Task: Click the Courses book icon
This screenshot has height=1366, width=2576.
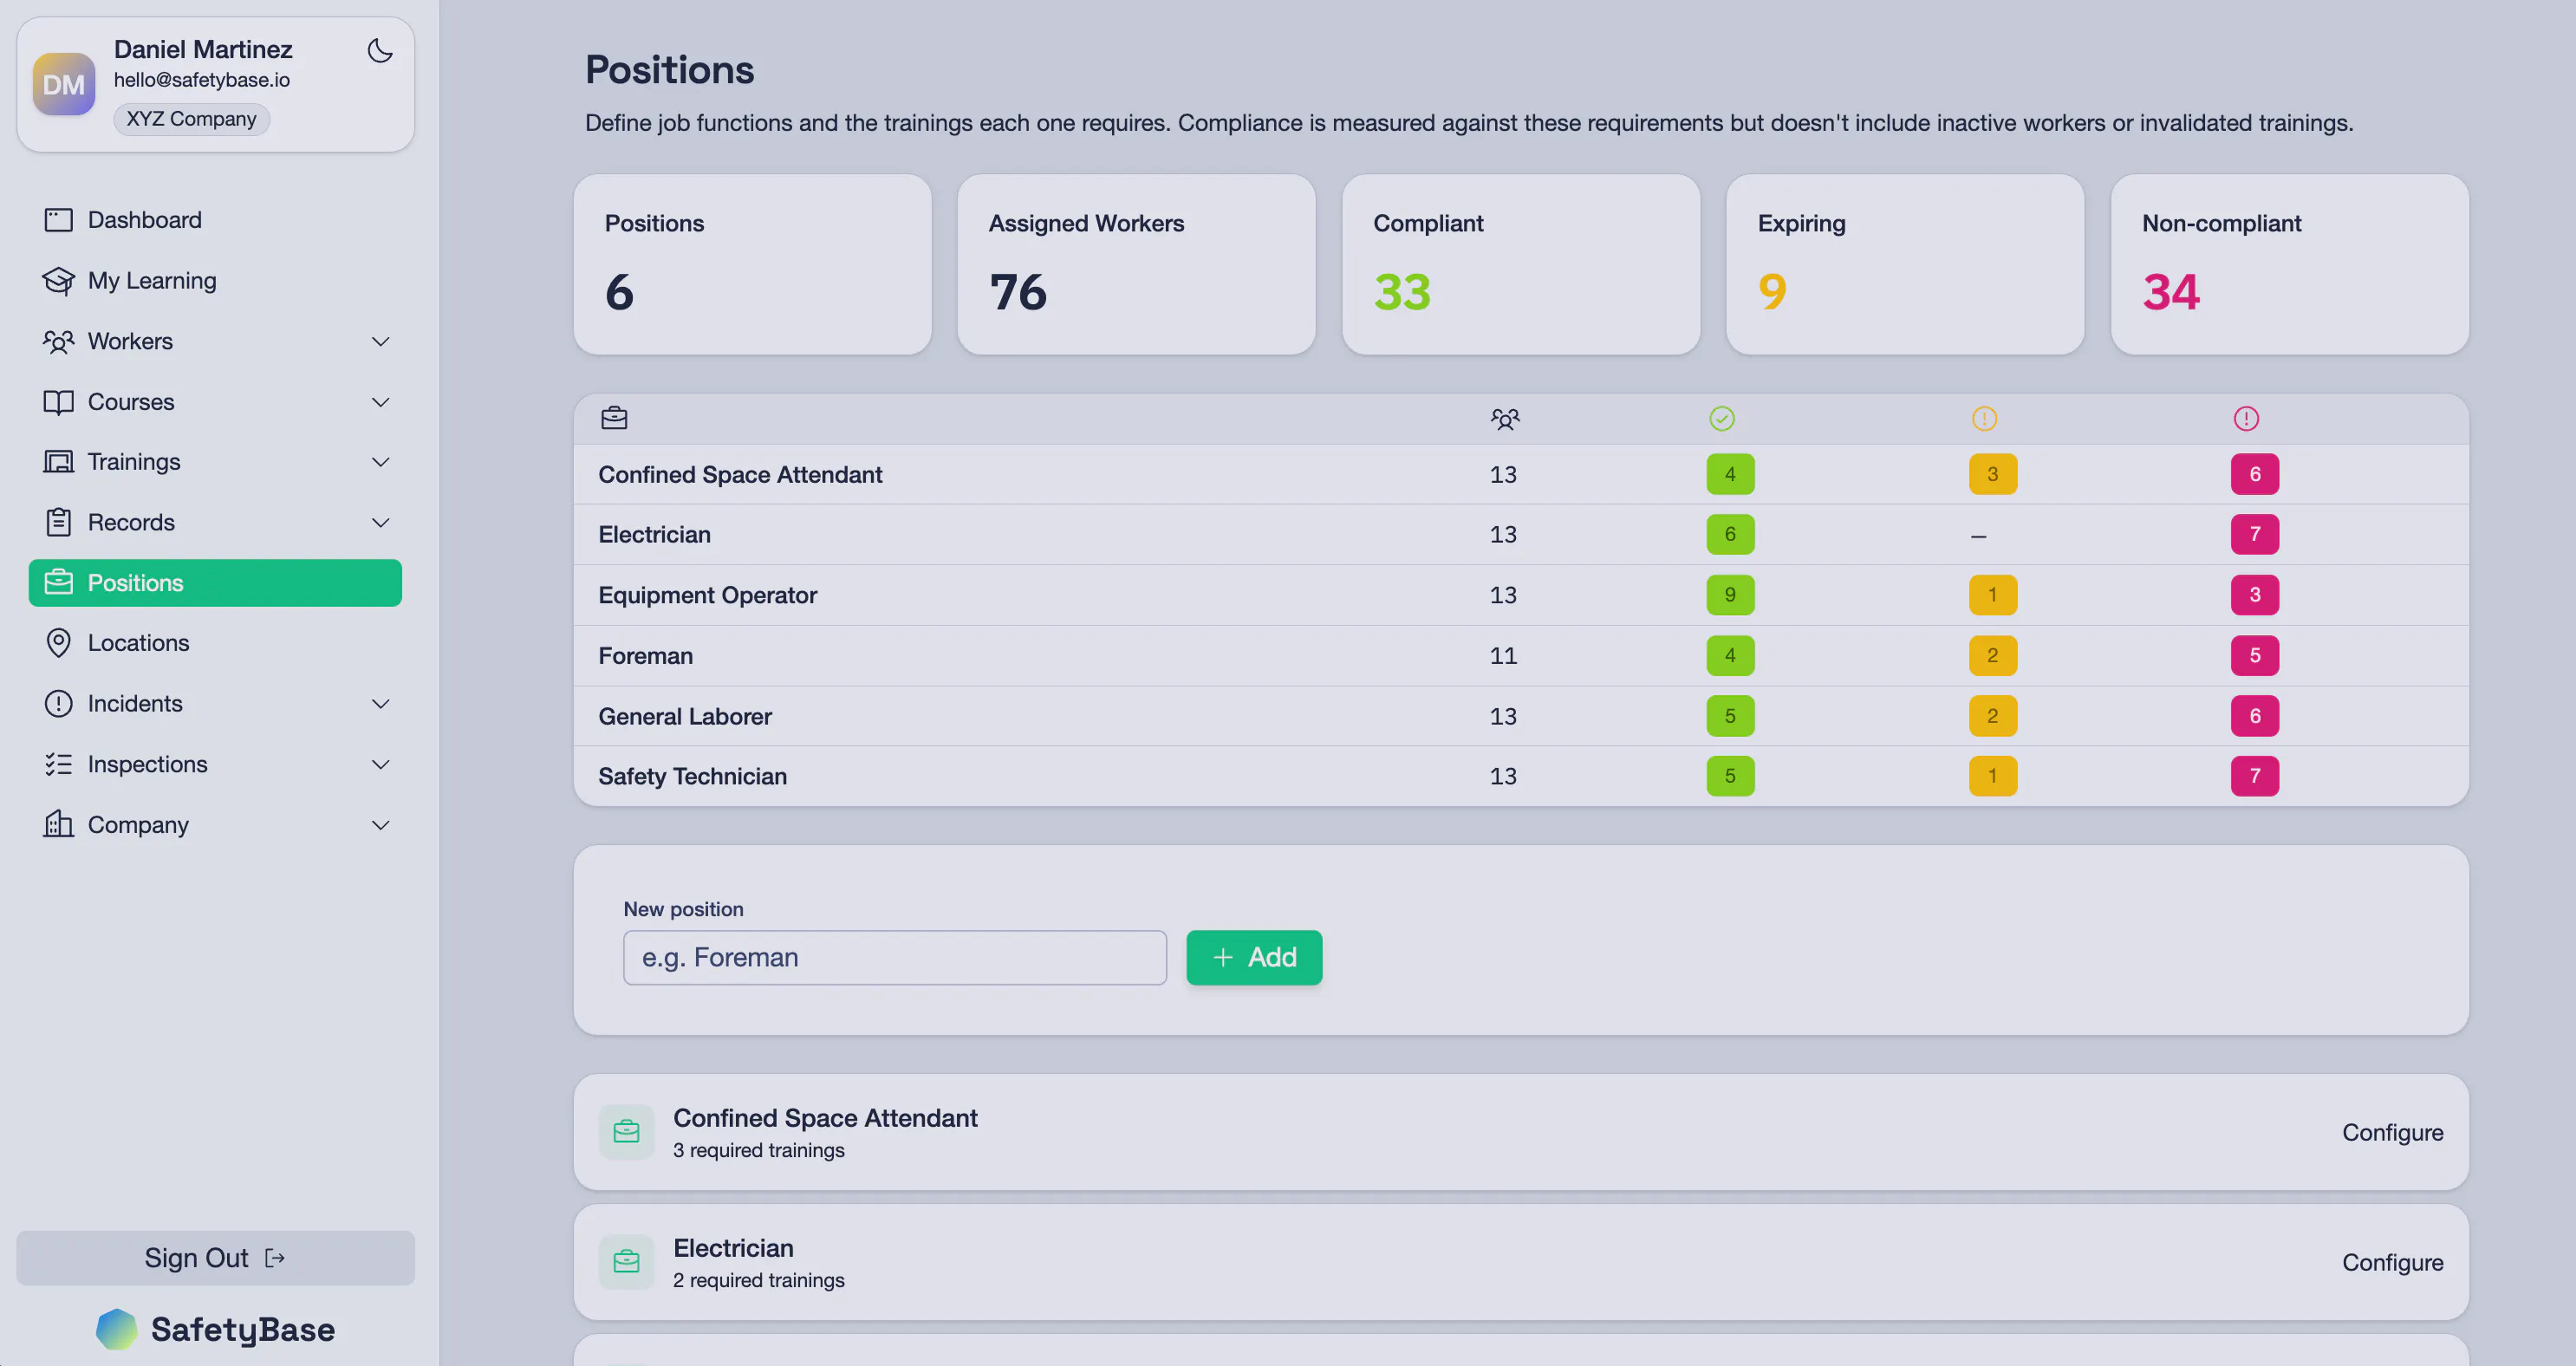Action: coord(58,402)
